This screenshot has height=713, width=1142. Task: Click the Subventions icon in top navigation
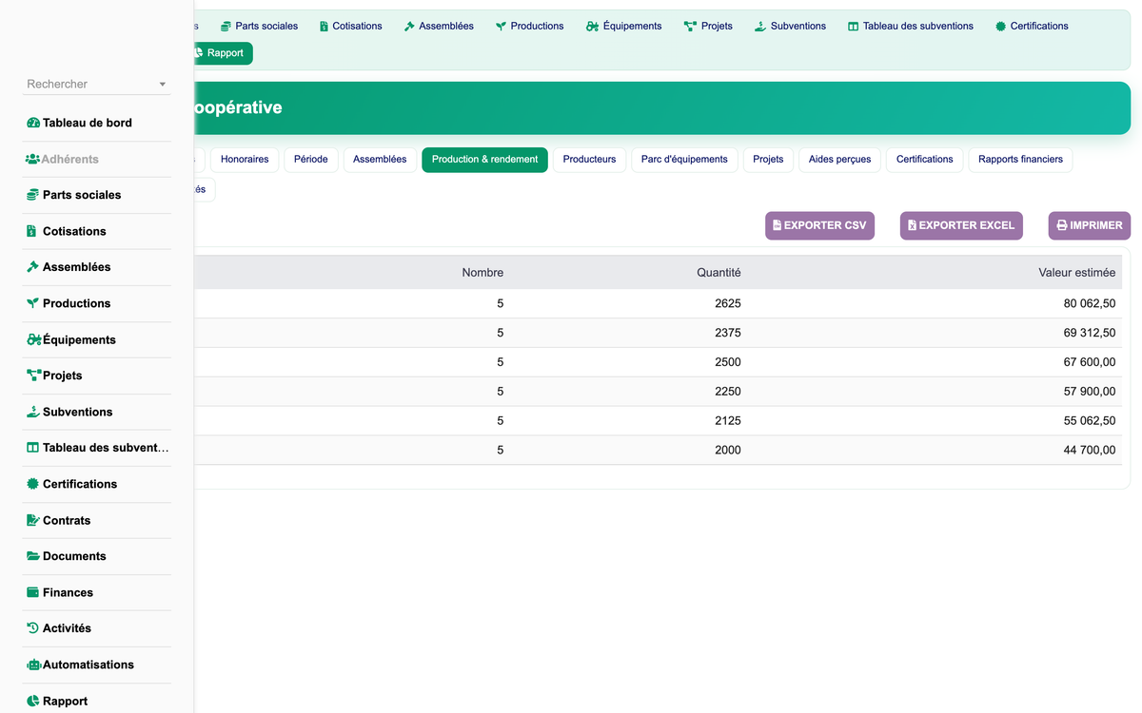pyautogui.click(x=759, y=26)
